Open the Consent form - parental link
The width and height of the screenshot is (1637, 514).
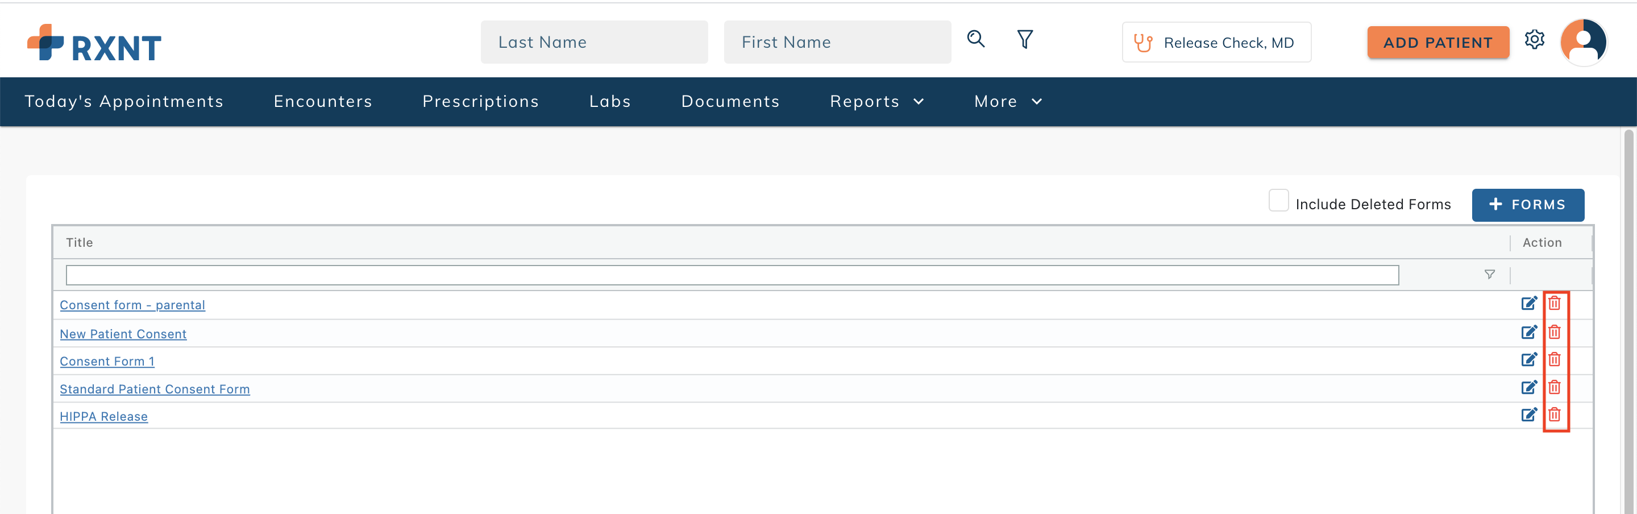(x=132, y=305)
